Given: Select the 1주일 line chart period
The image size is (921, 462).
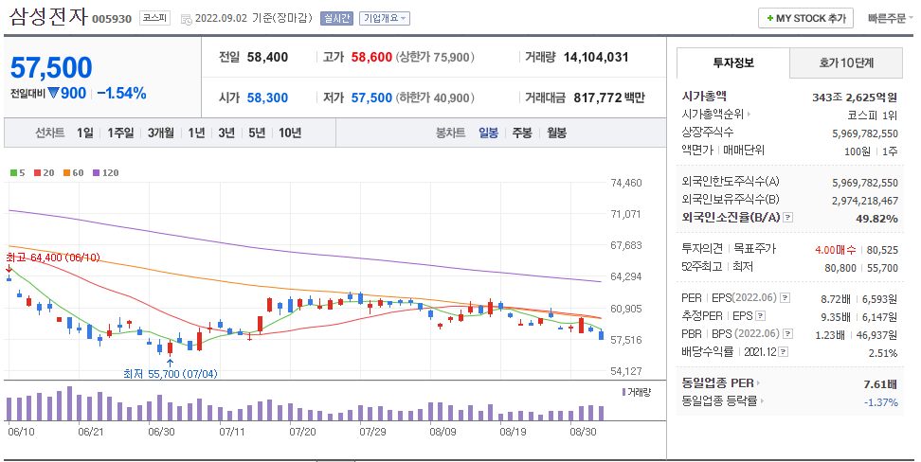Looking at the screenshot, I should [x=120, y=133].
